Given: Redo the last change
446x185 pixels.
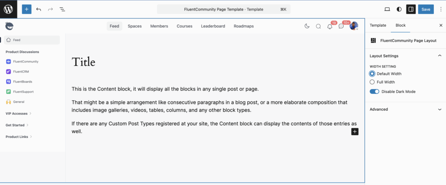Looking at the screenshot, I should pos(51,10).
